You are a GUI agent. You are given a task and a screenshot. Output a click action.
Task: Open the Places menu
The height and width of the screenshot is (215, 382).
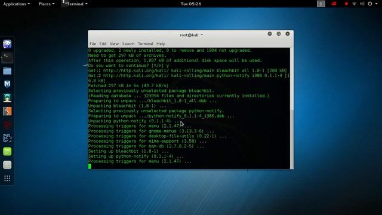click(47, 4)
